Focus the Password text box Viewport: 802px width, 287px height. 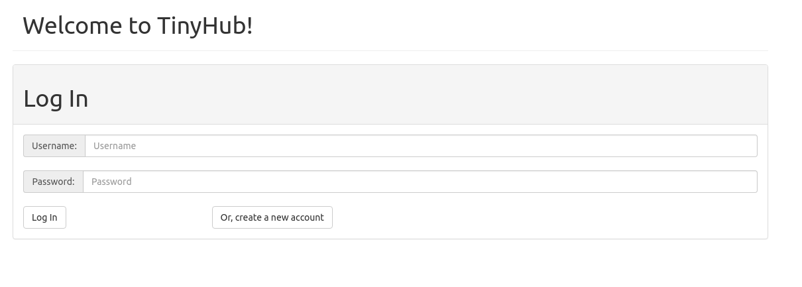coord(420,182)
